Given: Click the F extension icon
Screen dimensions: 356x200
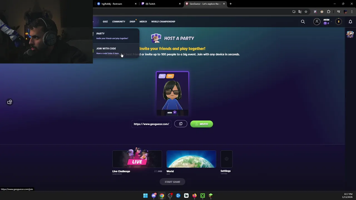Looking at the screenshot, I should [x=315, y=12].
